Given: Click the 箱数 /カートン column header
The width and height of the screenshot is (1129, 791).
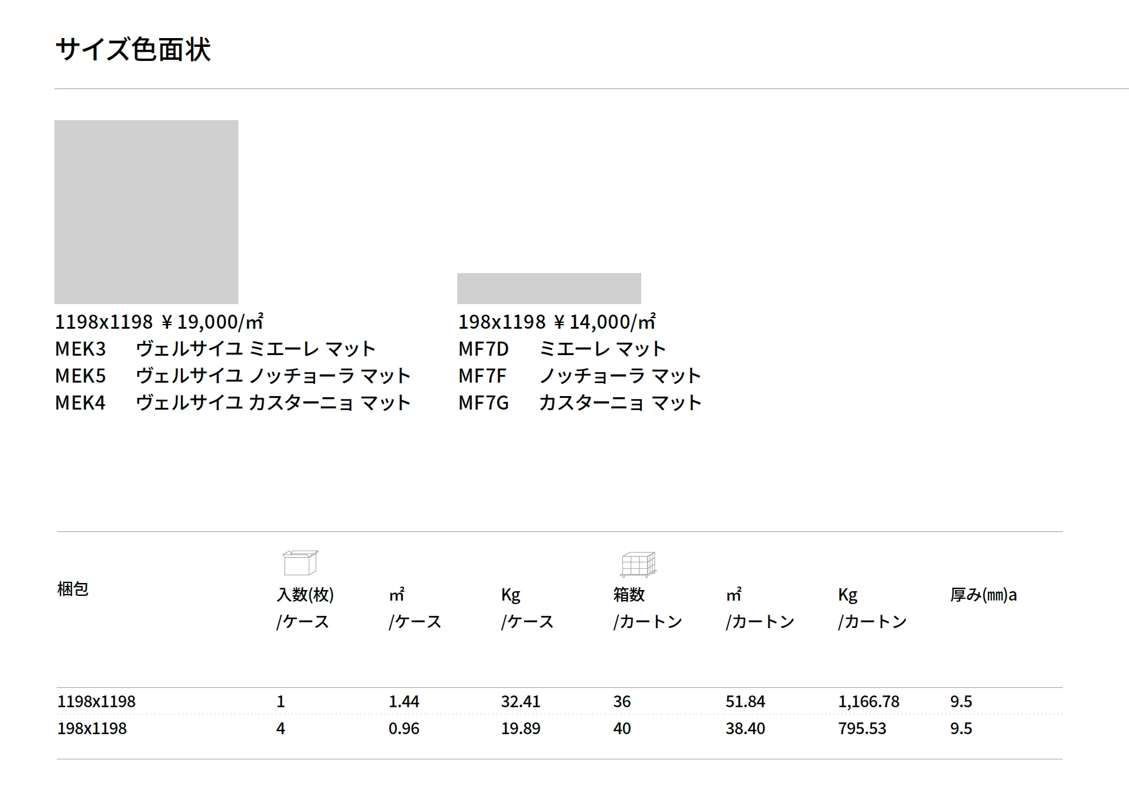Looking at the screenshot, I should (648, 608).
